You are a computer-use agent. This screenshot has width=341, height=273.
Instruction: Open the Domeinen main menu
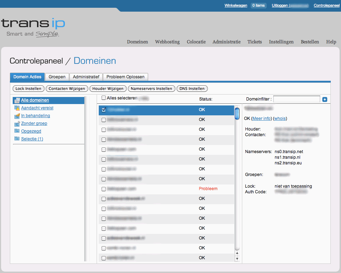[138, 42]
